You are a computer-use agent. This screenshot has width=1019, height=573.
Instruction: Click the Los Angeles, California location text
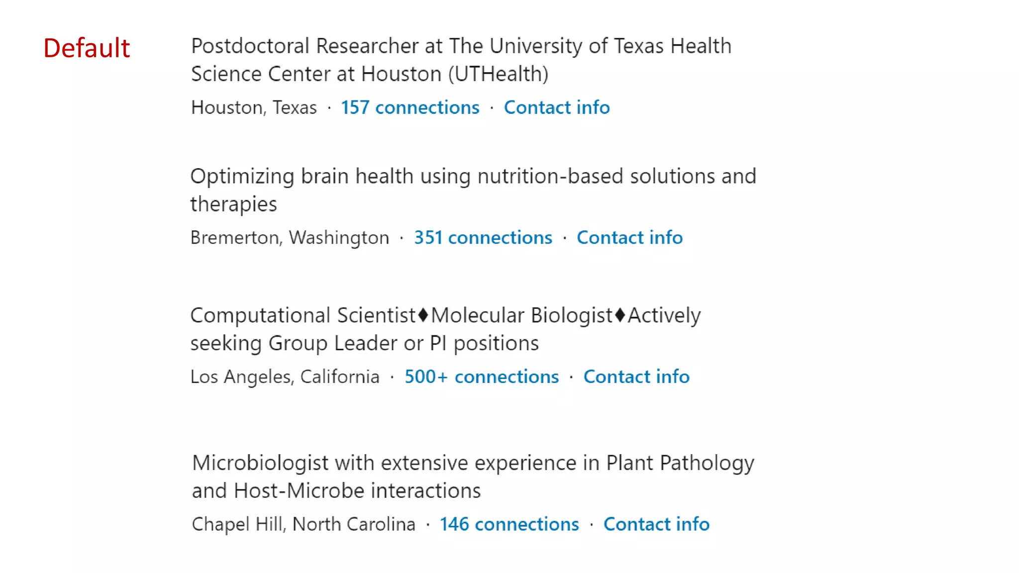tap(285, 377)
